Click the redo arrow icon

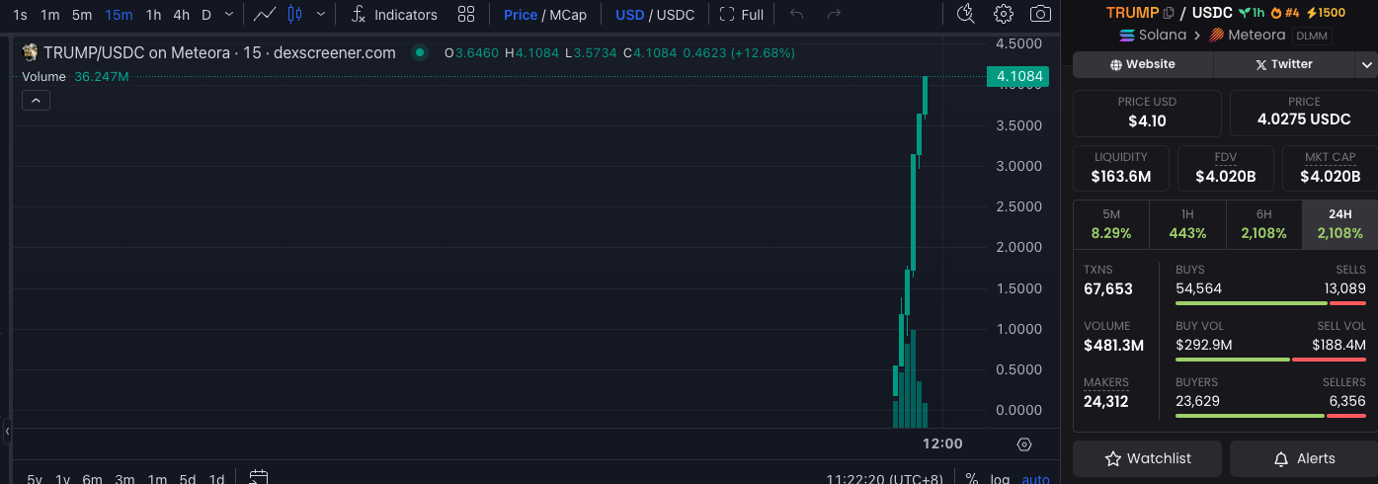click(x=834, y=15)
